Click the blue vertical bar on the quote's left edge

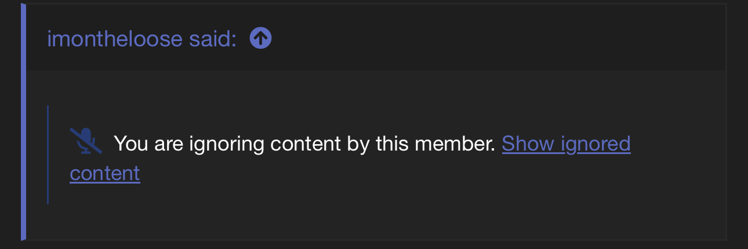23,122
